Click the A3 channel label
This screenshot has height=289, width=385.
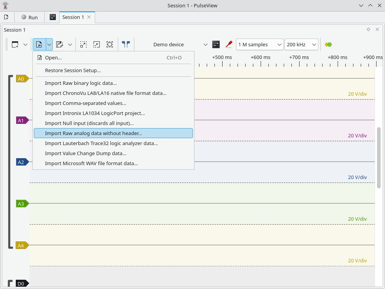[22, 204]
